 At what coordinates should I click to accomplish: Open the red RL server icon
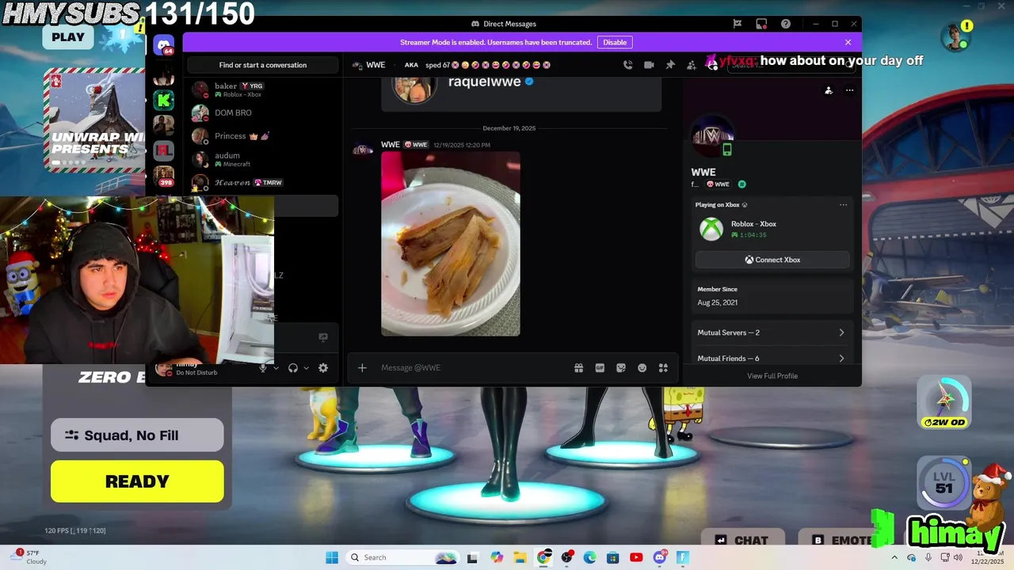click(x=164, y=150)
